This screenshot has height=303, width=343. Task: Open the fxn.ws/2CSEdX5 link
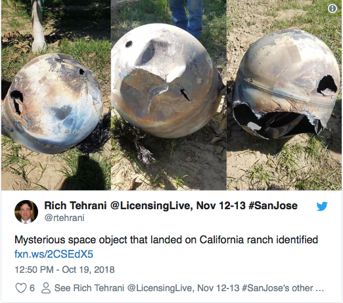pyautogui.click(x=54, y=254)
